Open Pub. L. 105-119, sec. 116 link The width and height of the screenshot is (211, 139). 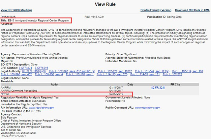(188, 71)
